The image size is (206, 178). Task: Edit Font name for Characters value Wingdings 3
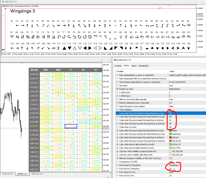(x=187, y=165)
